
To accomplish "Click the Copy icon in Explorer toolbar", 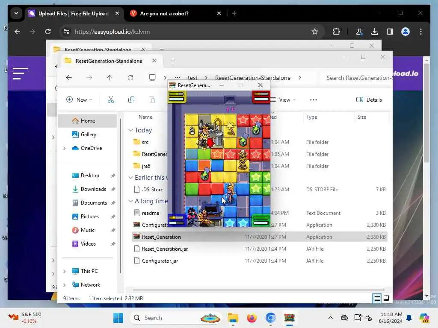I will (x=131, y=100).
